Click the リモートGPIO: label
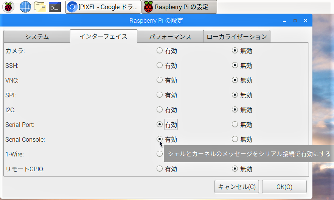This screenshot has width=334, height=200. [x=25, y=169]
